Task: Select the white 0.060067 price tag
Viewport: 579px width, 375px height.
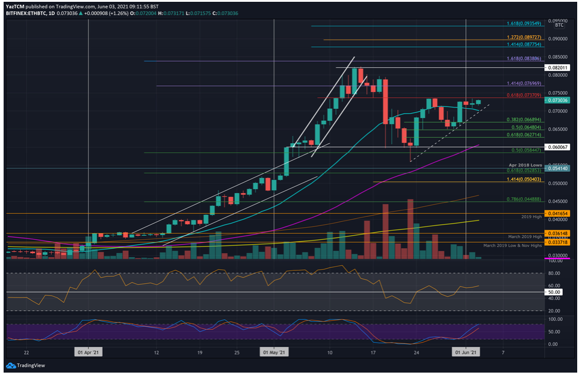Action: coord(557,147)
